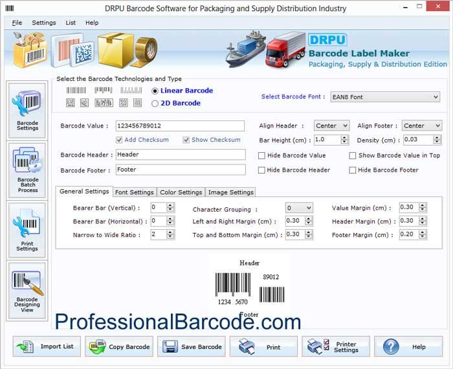Image resolution: width=453 pixels, height=369 pixels.
Task: Enable Show Barcode Value in Top checkbox
Action: tap(353, 156)
